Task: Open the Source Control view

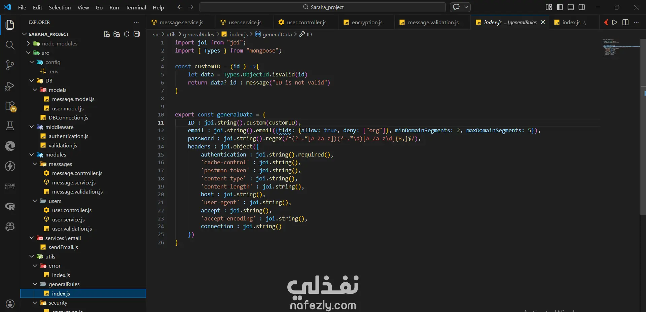Action: (x=10, y=65)
